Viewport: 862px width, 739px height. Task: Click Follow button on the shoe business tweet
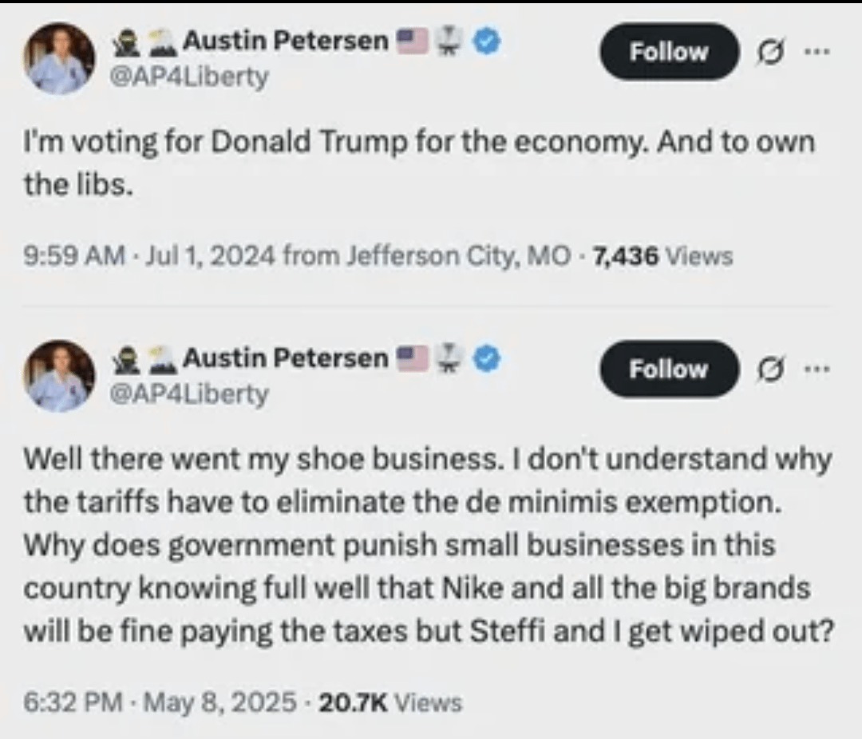(x=668, y=369)
